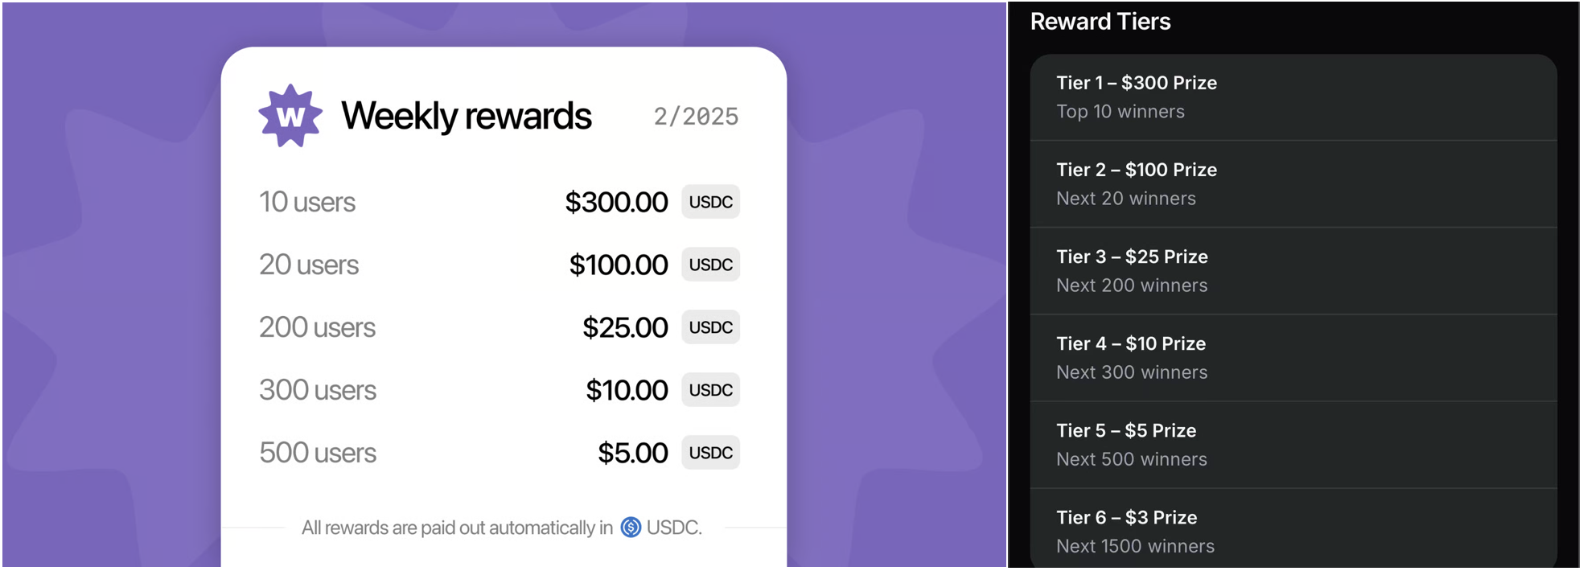Click the USDC badge beside $25.00
The width and height of the screenshot is (1583, 571).
[x=710, y=327]
